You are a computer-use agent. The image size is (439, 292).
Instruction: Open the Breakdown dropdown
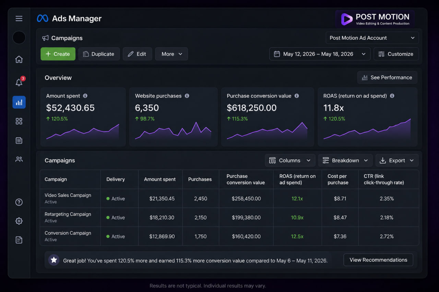[x=345, y=160]
